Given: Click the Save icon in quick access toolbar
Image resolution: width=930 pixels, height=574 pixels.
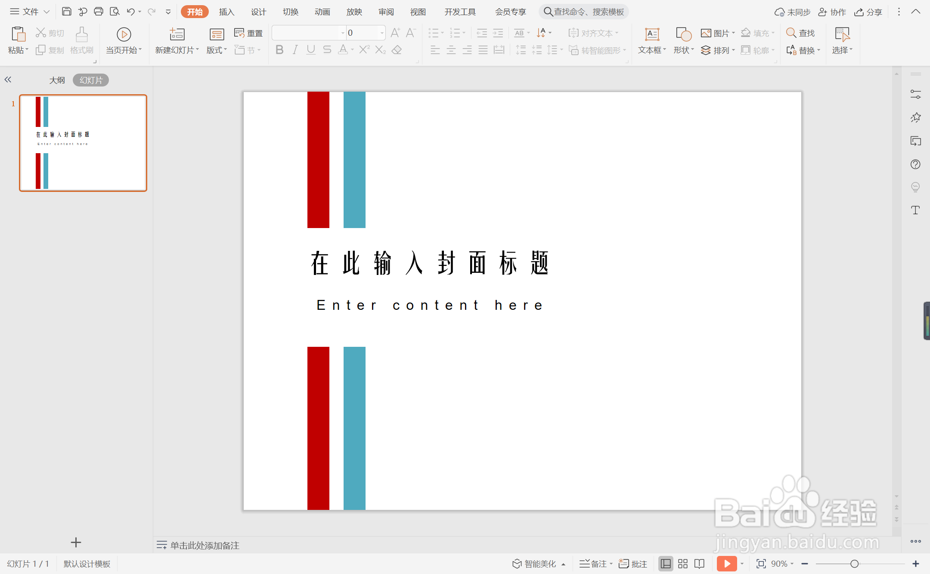Looking at the screenshot, I should 66,12.
